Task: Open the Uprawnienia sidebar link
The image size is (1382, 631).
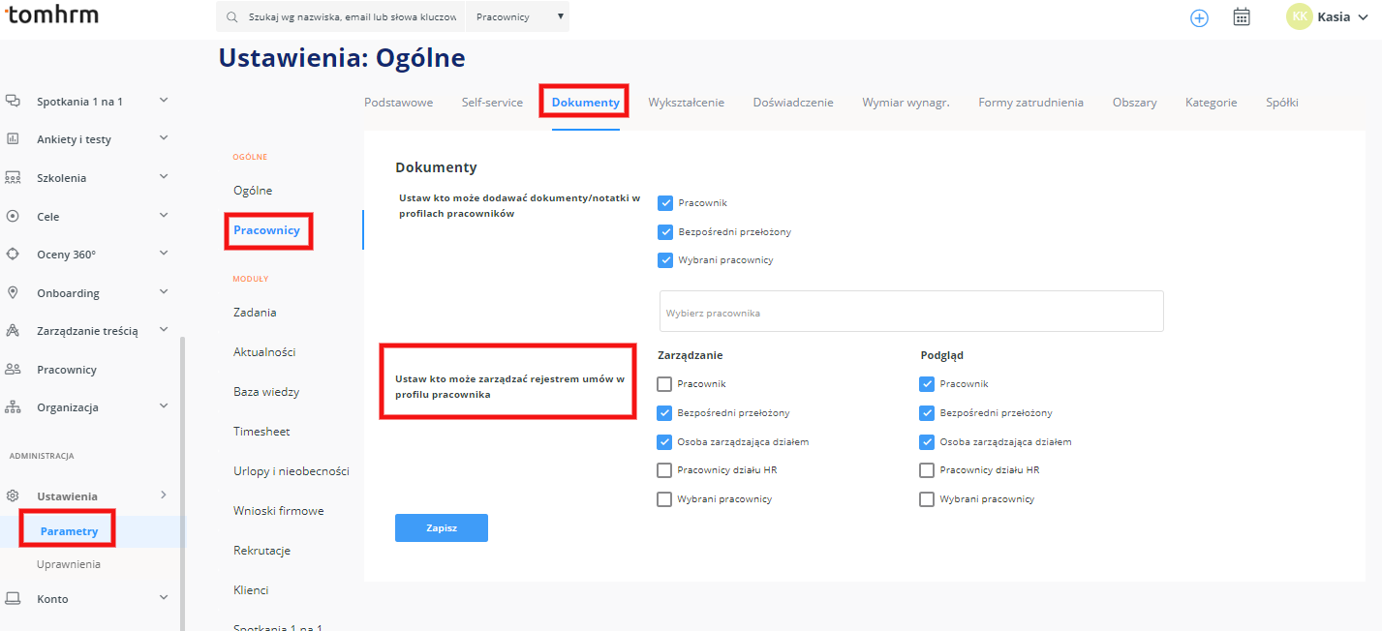Action: pyautogui.click(x=69, y=564)
